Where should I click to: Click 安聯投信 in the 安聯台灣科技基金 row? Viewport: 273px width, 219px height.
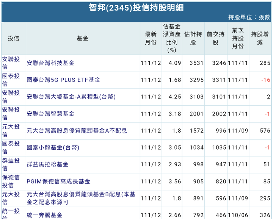tap(11, 63)
